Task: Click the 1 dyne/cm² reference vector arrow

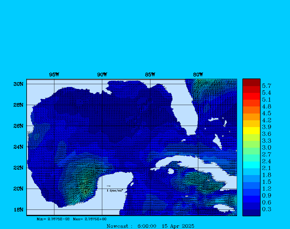Action: [x=108, y=186]
